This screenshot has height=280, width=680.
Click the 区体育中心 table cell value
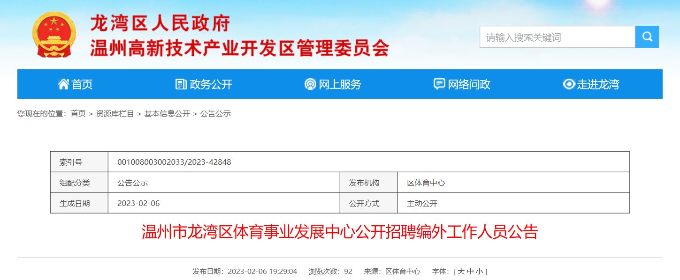426,183
